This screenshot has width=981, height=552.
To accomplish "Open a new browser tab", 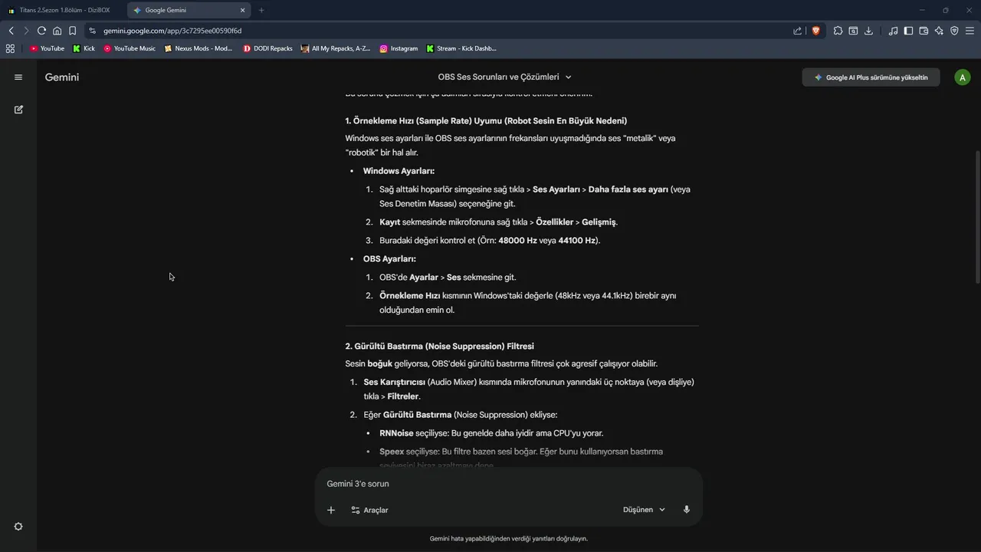I will [x=261, y=10].
